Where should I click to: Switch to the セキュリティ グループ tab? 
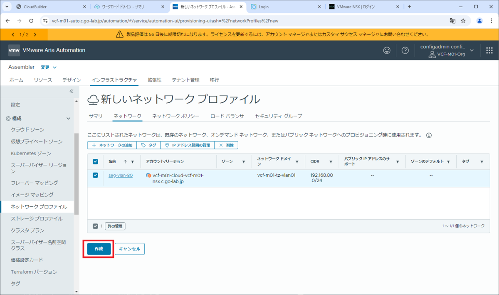[x=279, y=116]
